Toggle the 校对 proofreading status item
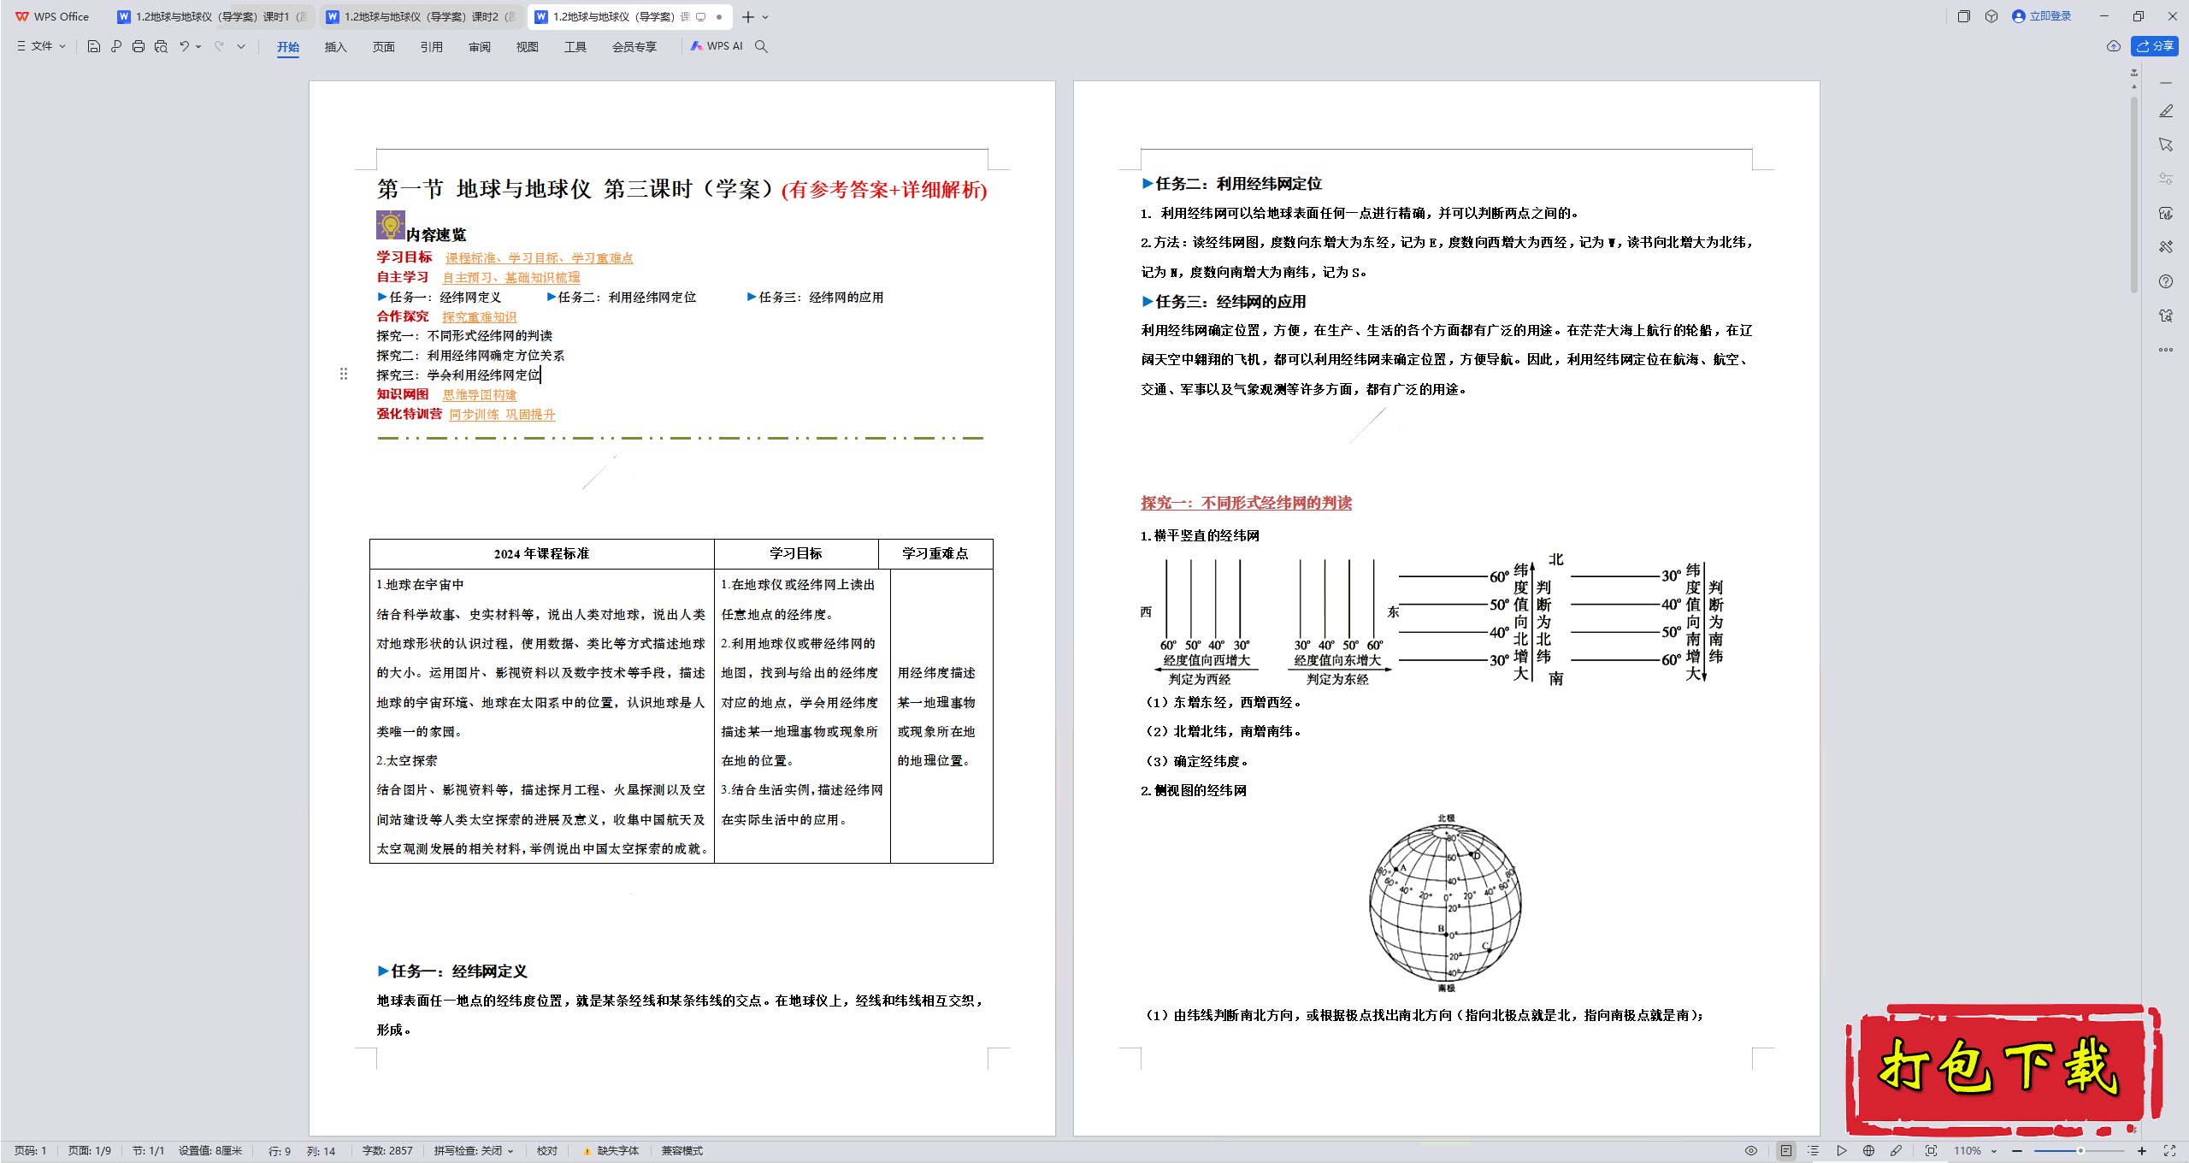Image resolution: width=2189 pixels, height=1163 pixels. tap(547, 1151)
